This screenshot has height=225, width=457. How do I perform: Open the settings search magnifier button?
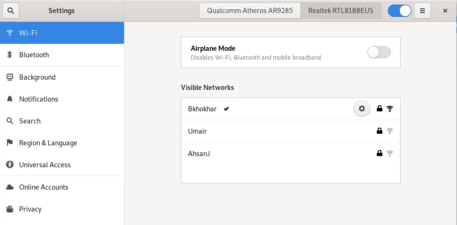click(11, 11)
